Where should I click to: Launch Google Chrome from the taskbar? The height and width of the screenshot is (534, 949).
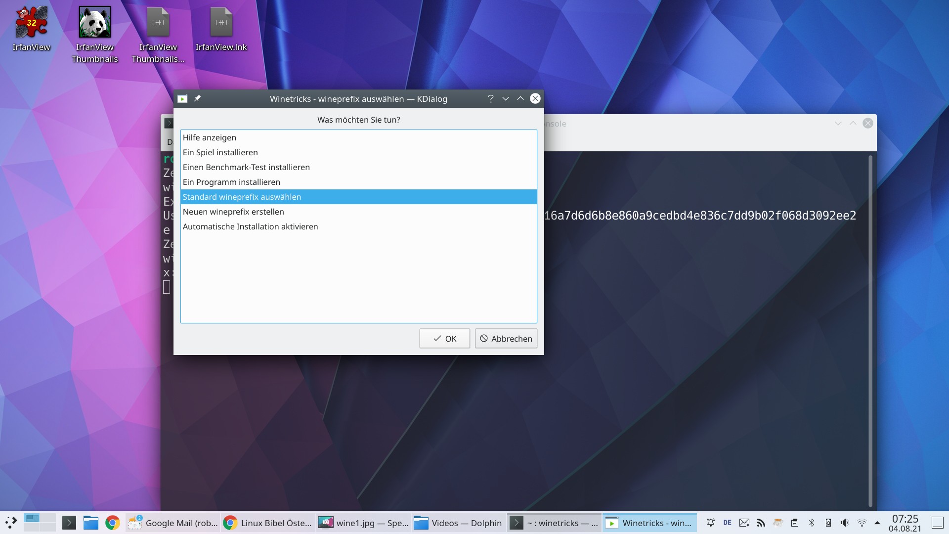coord(112,523)
